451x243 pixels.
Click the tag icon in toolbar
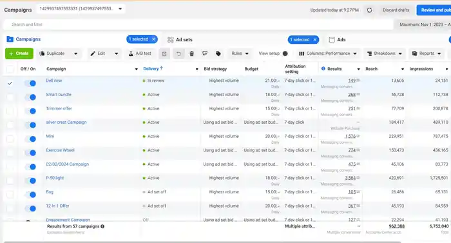click(218, 53)
